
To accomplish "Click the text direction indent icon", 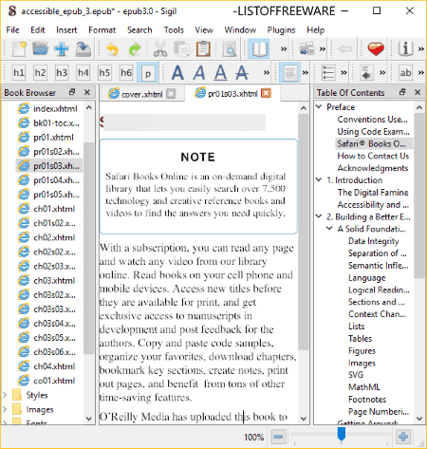I will tap(366, 73).
